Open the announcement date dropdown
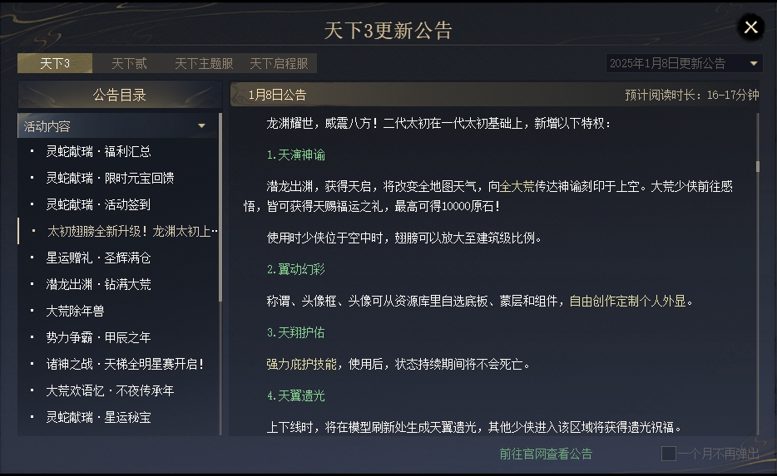The width and height of the screenshot is (777, 476). click(684, 63)
